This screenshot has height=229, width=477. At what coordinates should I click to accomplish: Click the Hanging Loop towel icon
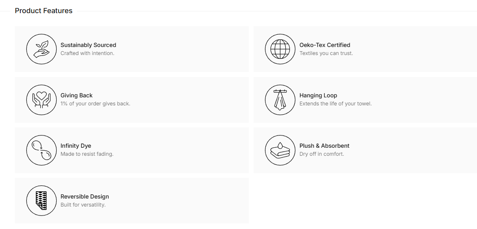tap(280, 100)
